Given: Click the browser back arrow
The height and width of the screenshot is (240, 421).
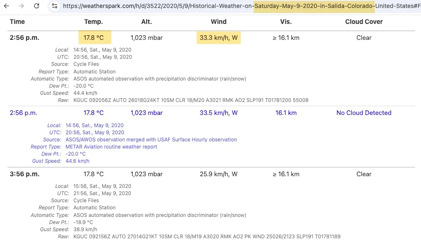Looking at the screenshot, I should pos(6,6).
